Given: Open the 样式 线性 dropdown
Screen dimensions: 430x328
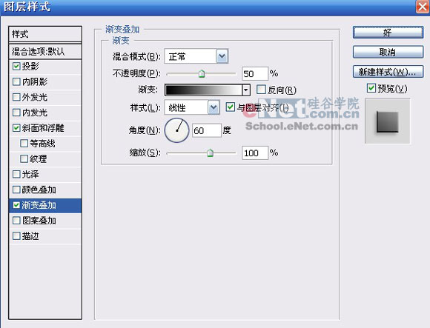Looking at the screenshot, I should [214, 107].
